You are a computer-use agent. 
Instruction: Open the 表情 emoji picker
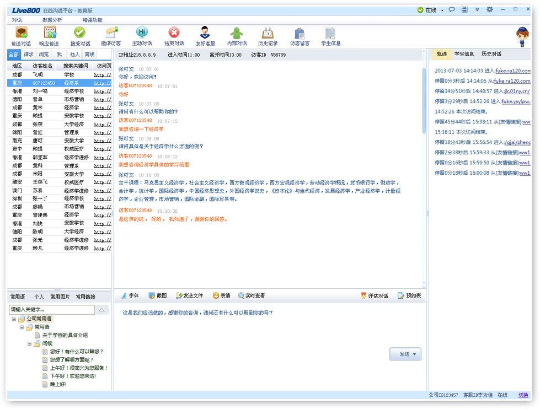[221, 296]
